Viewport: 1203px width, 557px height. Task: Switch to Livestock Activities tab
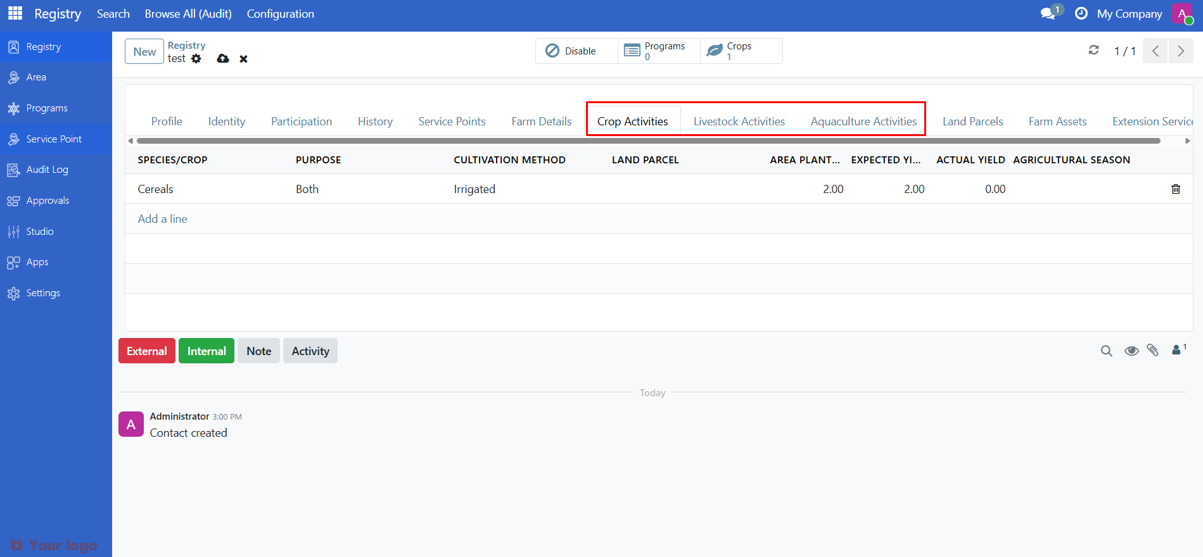(739, 122)
